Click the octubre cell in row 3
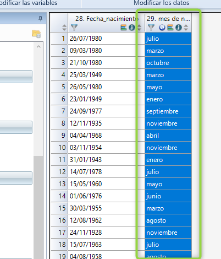 (x=168, y=63)
